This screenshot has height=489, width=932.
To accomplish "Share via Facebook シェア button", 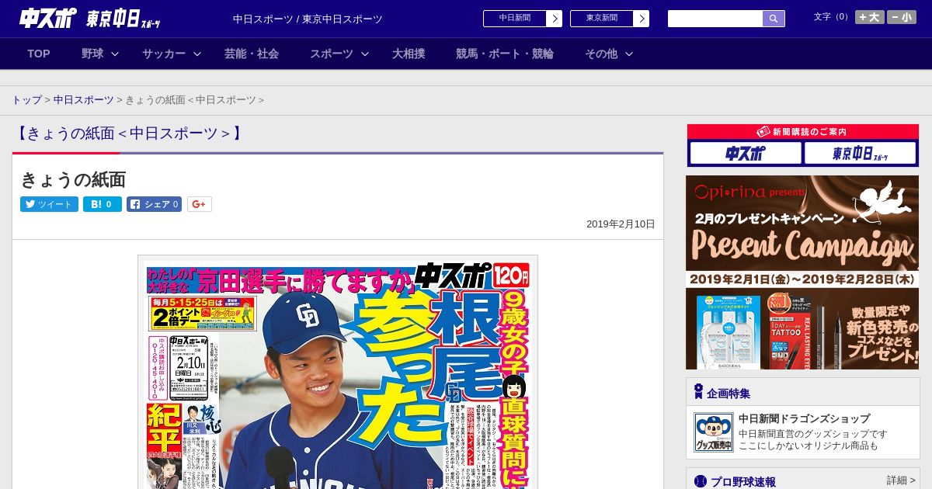I will coord(154,204).
